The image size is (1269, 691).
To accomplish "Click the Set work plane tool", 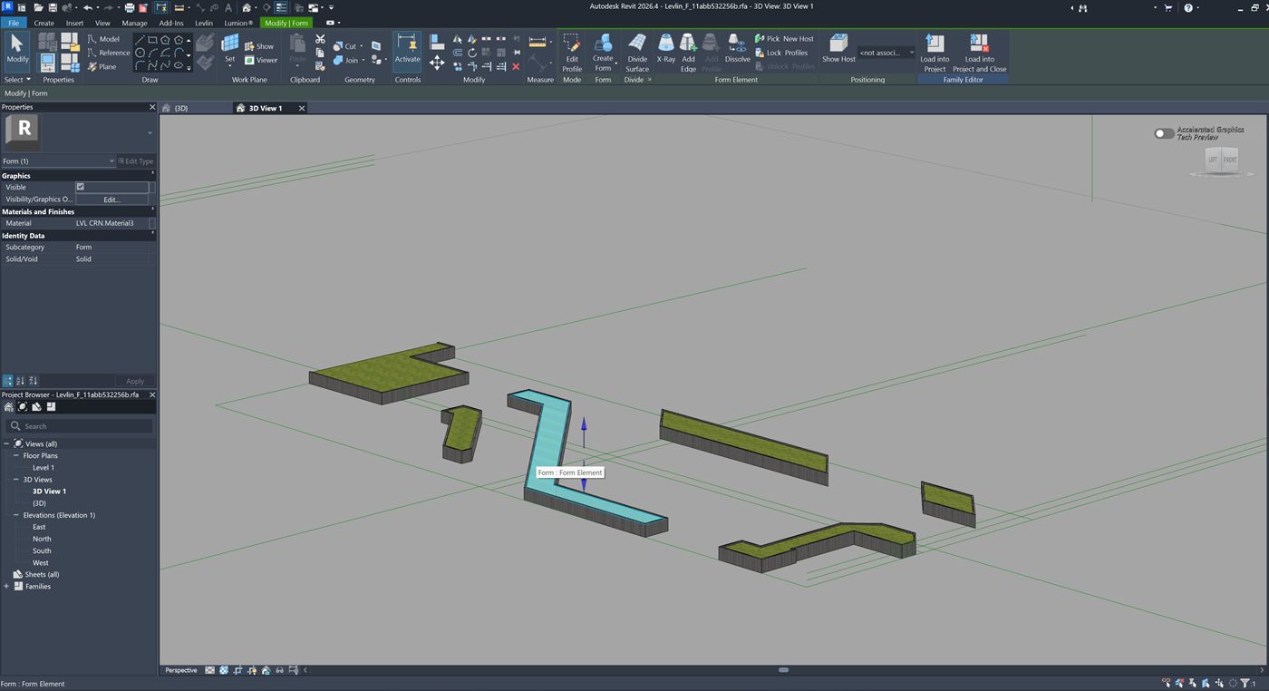I will 230,49.
